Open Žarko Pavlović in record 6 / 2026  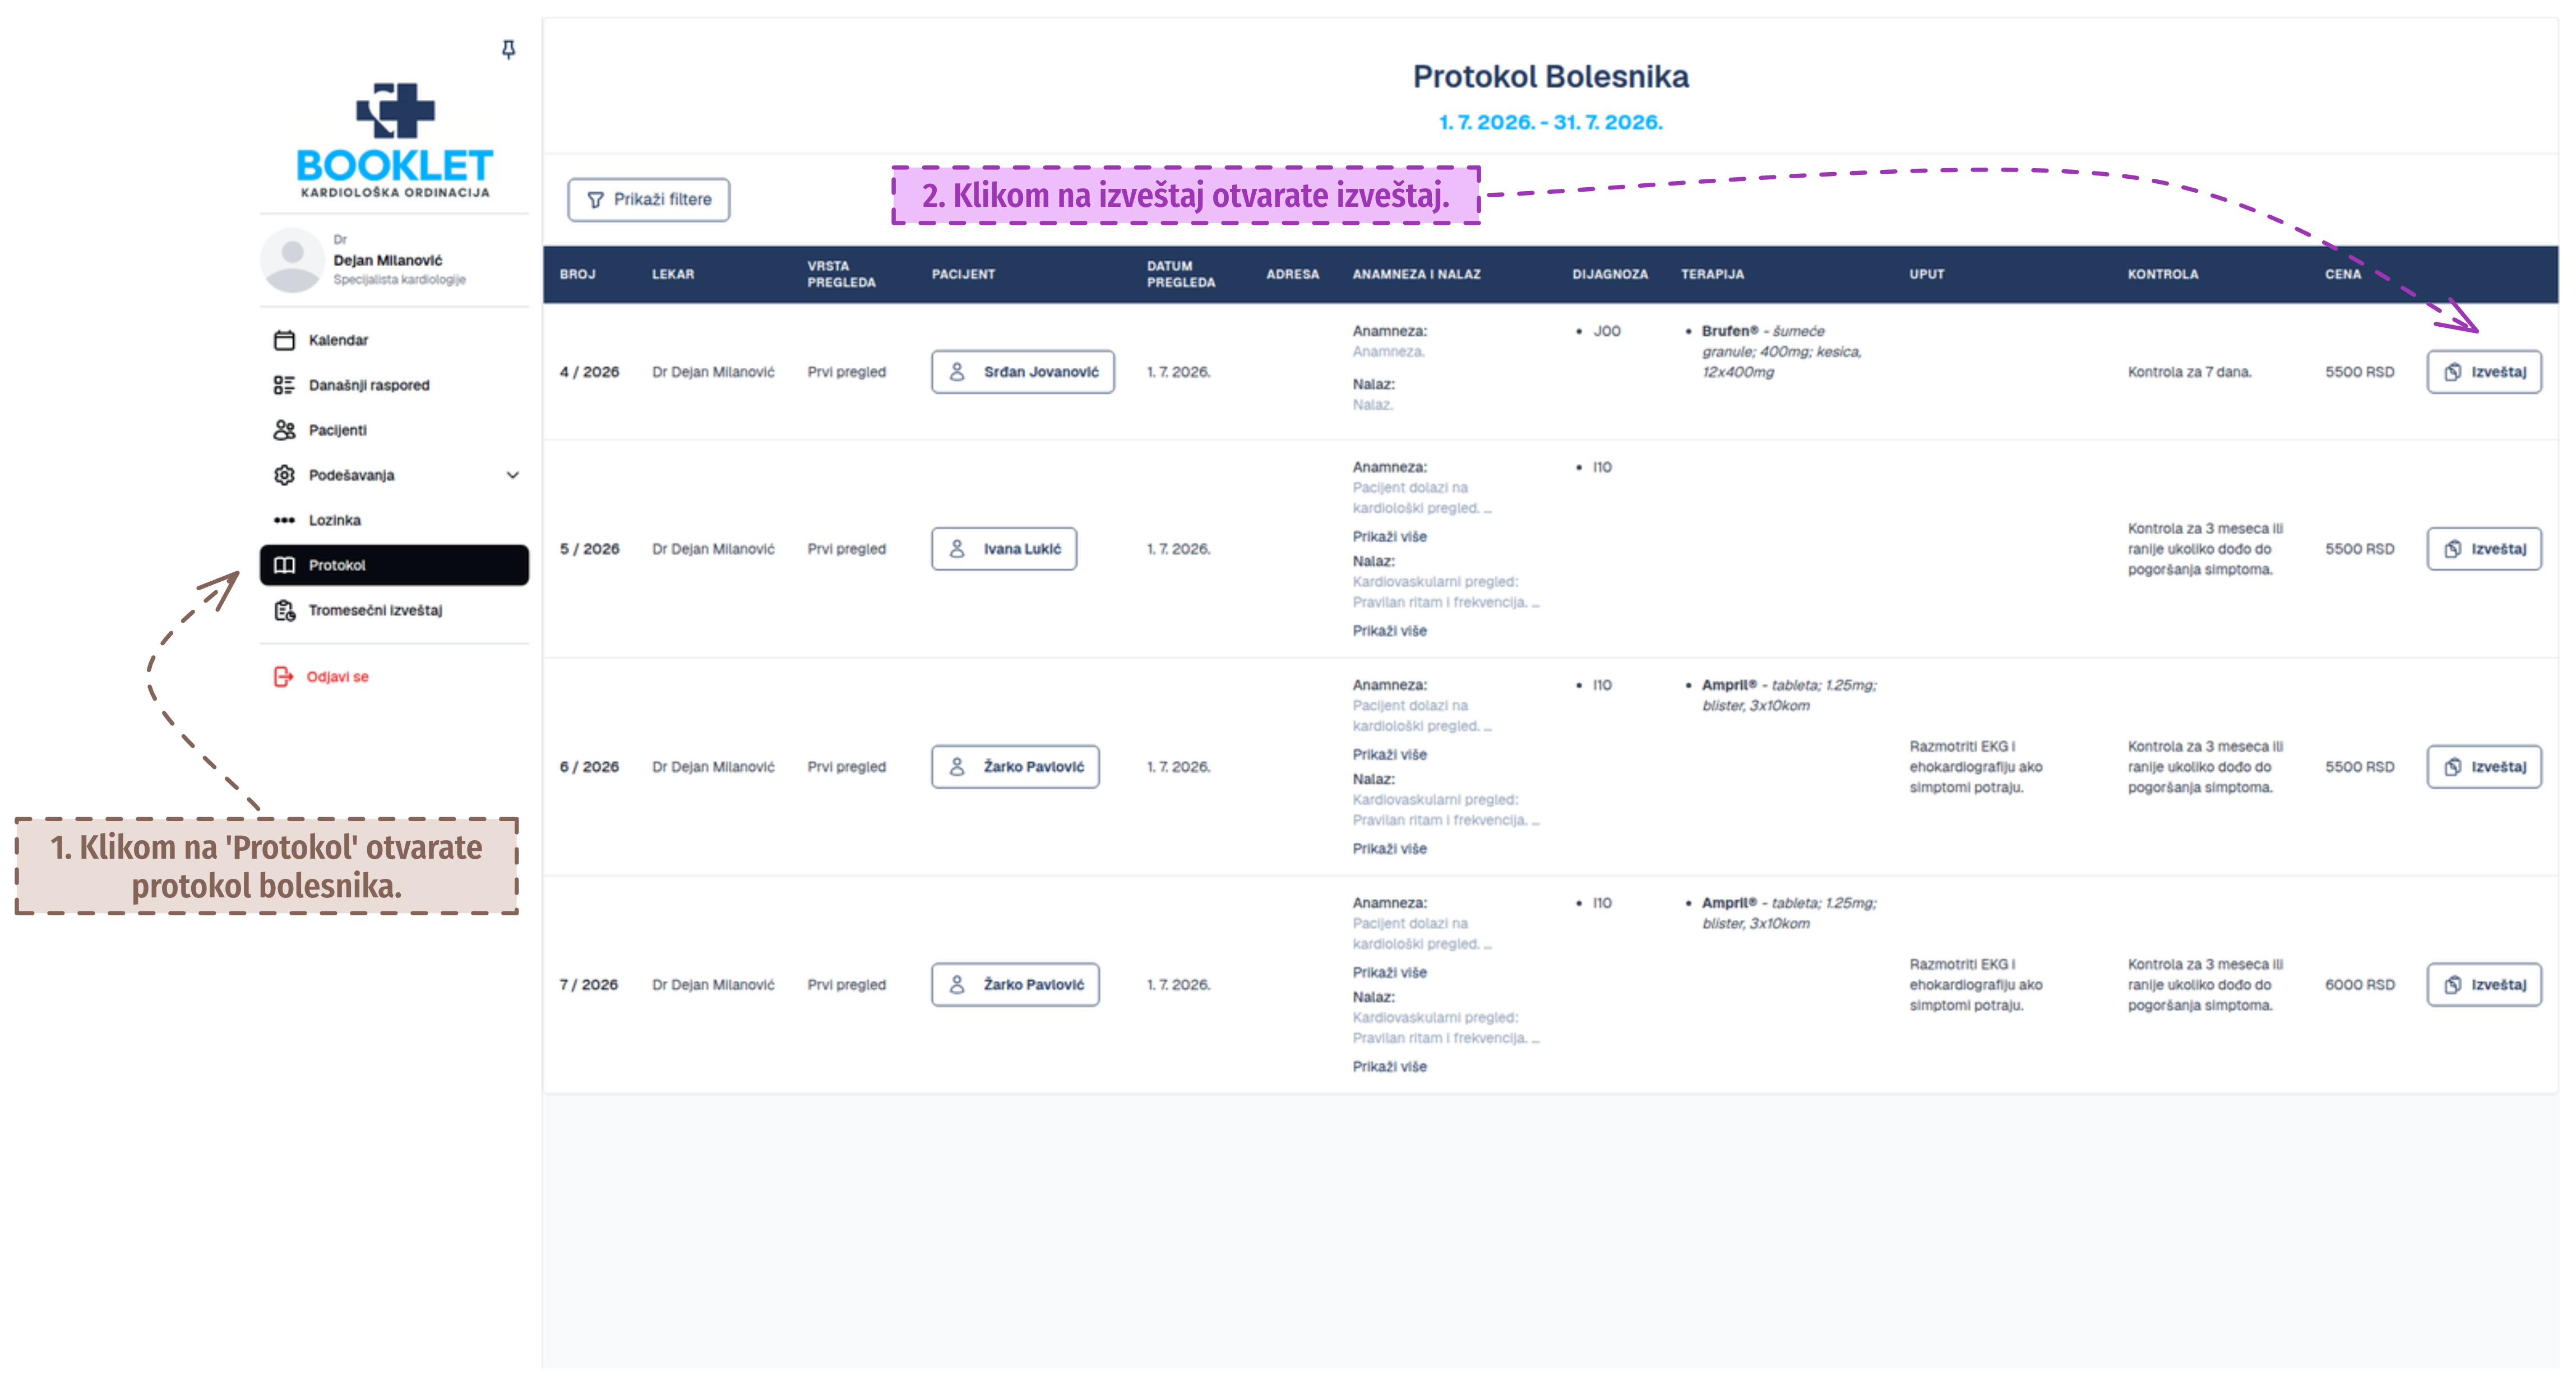tap(1015, 767)
